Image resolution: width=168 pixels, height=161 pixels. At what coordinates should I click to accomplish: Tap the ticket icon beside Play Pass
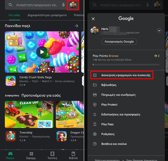coord(95,124)
